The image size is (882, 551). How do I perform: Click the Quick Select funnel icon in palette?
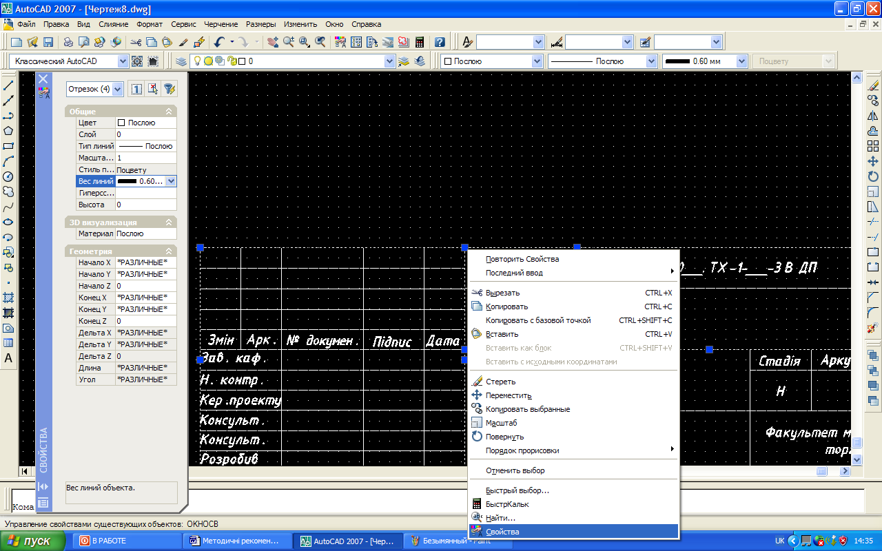tap(168, 89)
